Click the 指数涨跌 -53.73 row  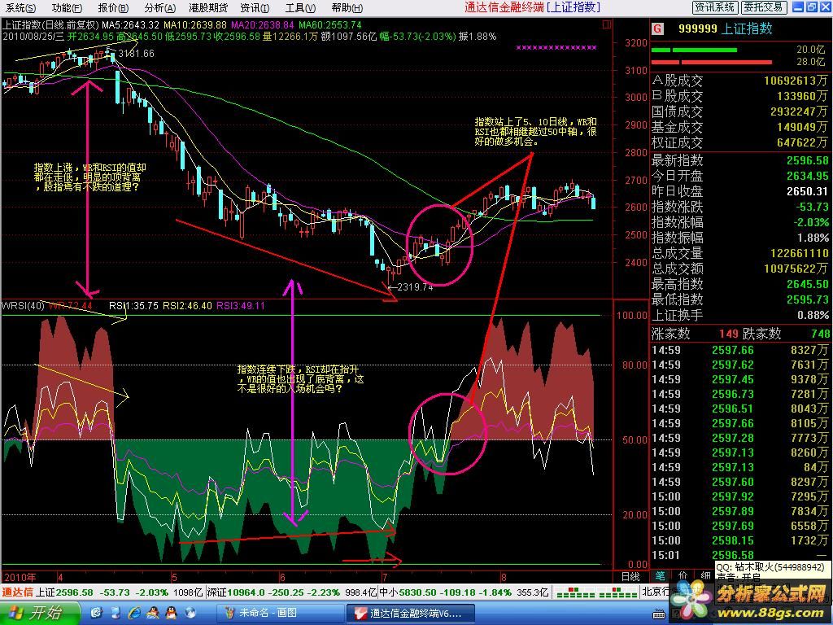click(739, 206)
